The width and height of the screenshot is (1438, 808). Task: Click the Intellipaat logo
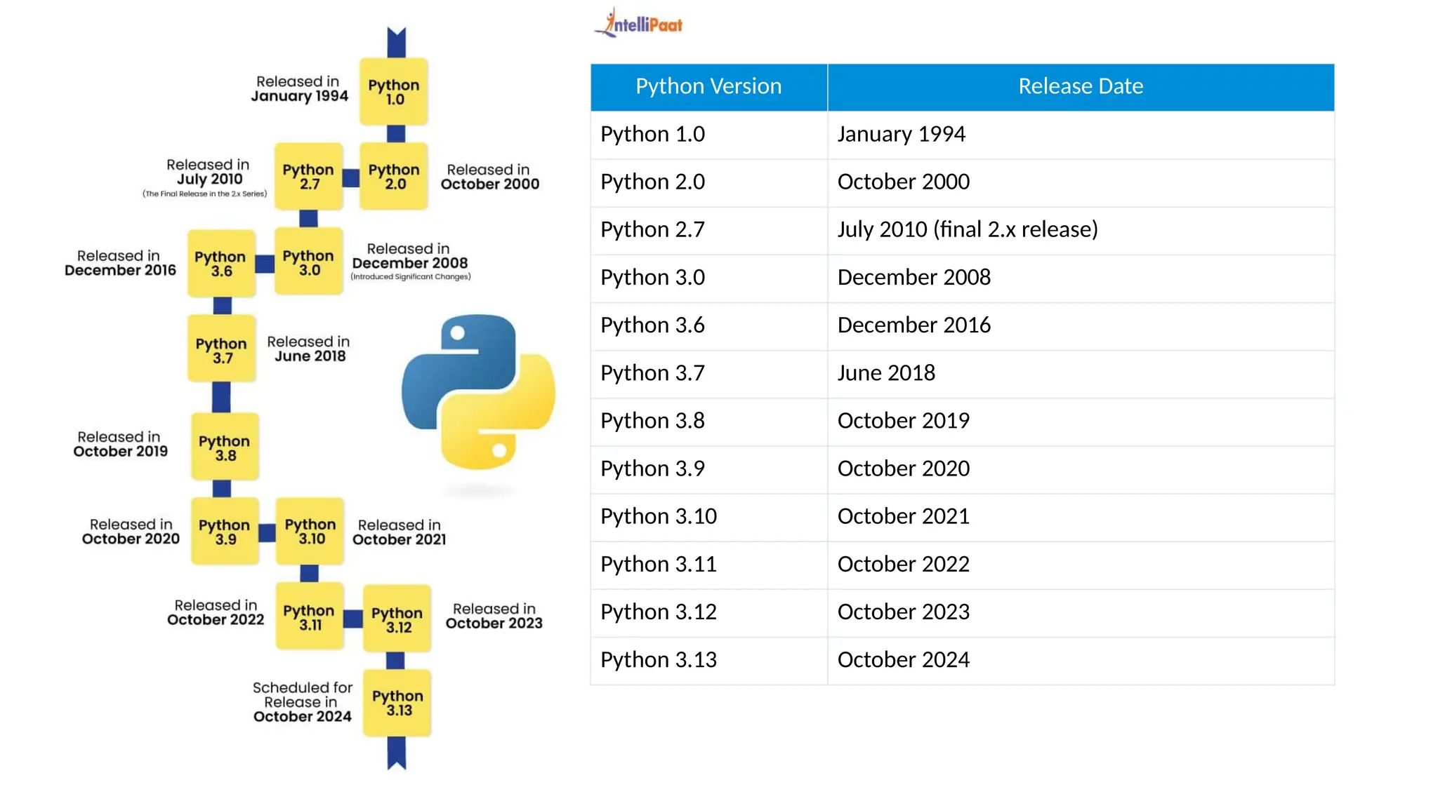pos(638,23)
